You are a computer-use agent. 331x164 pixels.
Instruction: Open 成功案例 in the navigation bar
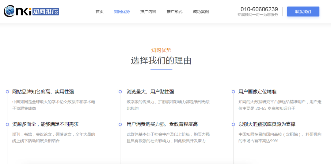pyautogui.click(x=201, y=12)
